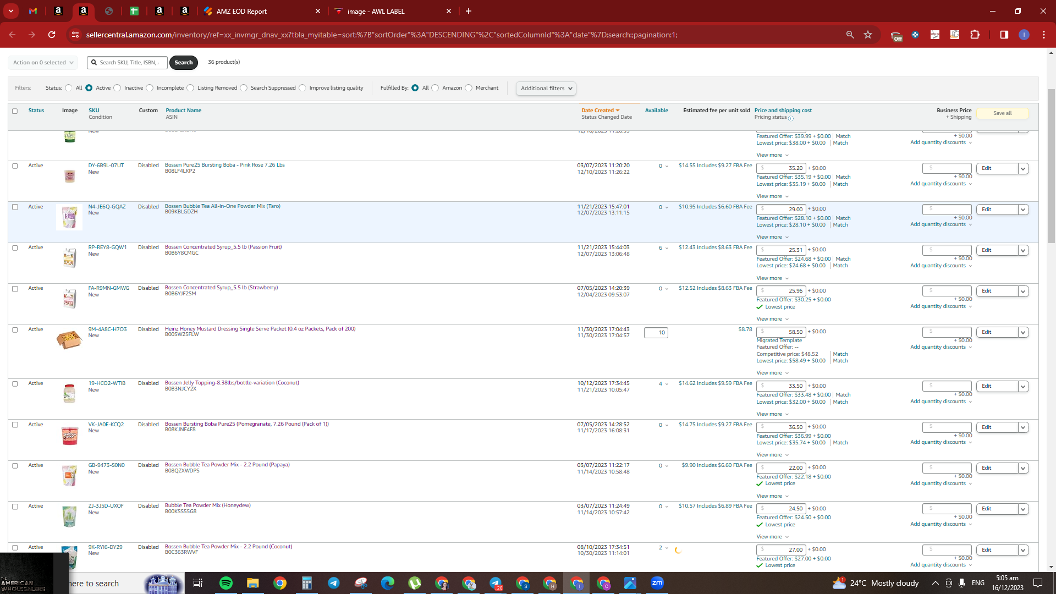Click the black Search button
Viewport: 1056px width, 594px height.
(184, 62)
